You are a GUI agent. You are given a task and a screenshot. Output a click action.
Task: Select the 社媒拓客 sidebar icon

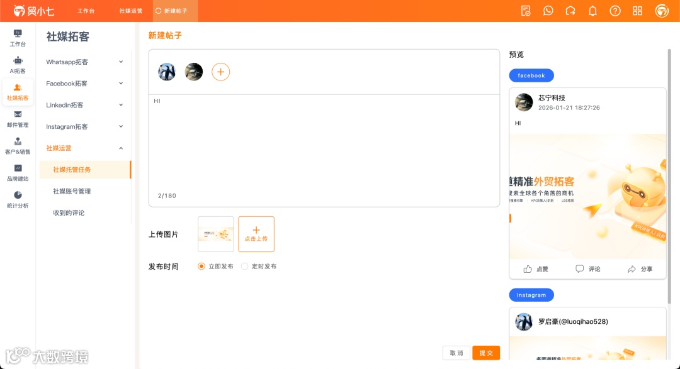tap(18, 88)
